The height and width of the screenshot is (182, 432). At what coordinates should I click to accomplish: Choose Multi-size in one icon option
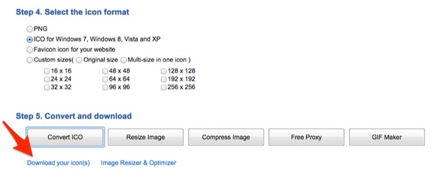[124, 60]
